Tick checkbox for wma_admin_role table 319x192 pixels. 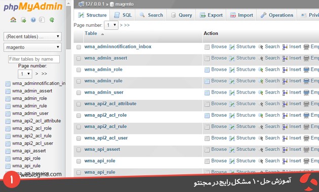[78, 70]
